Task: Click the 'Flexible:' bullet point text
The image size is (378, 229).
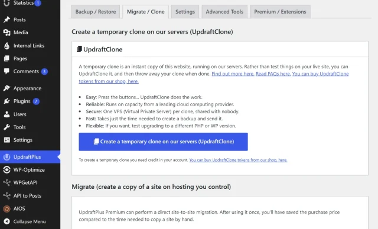Action: (161, 126)
